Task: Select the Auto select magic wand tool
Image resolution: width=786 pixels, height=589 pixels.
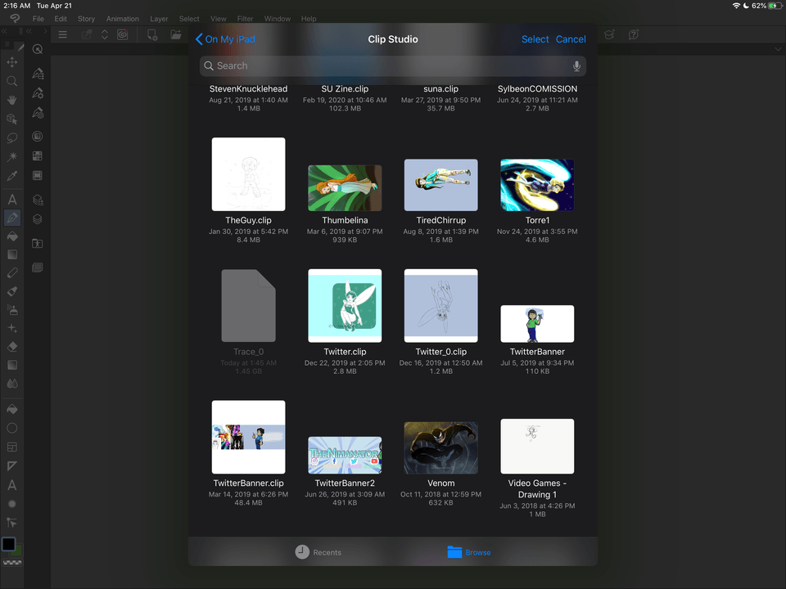Action: (x=12, y=156)
